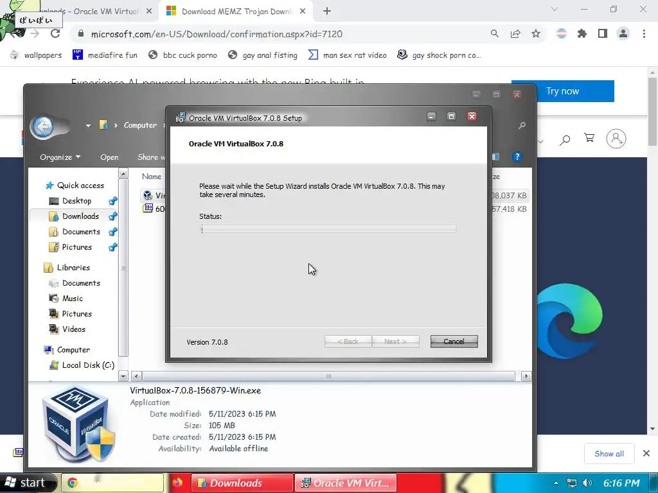Select Music under Libraries

point(66,298)
